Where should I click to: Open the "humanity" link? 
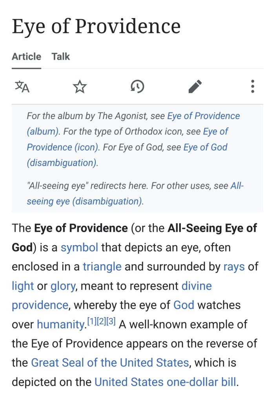[60, 325]
